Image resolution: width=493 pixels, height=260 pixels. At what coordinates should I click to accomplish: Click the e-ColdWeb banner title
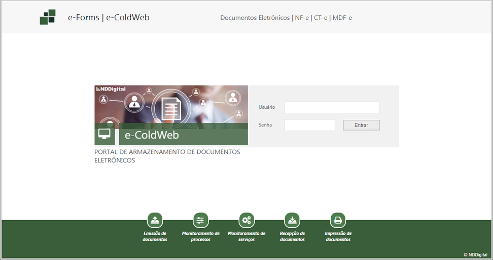pos(152,135)
